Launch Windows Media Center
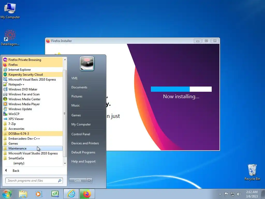265x199 pixels. (x=33, y=99)
